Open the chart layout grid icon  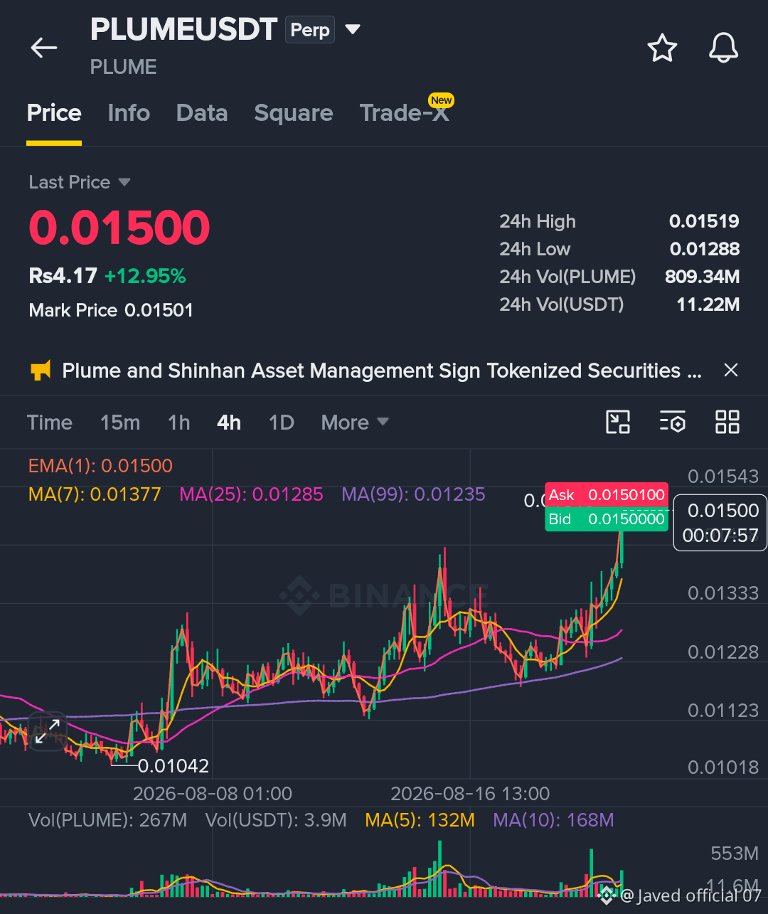727,422
